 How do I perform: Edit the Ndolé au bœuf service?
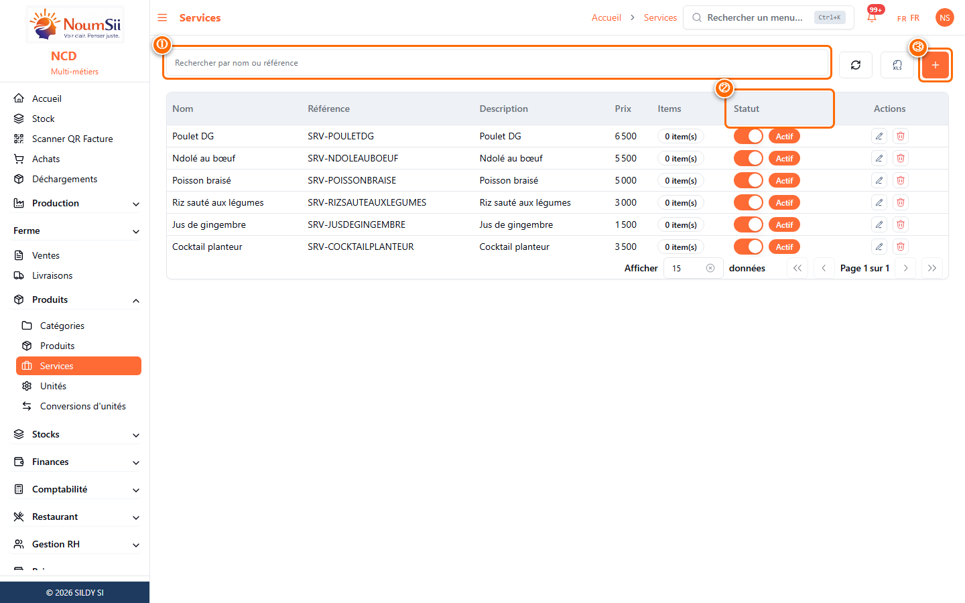(x=879, y=158)
